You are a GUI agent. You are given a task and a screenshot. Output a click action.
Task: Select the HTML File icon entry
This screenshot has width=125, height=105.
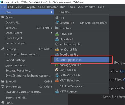point(57,34)
